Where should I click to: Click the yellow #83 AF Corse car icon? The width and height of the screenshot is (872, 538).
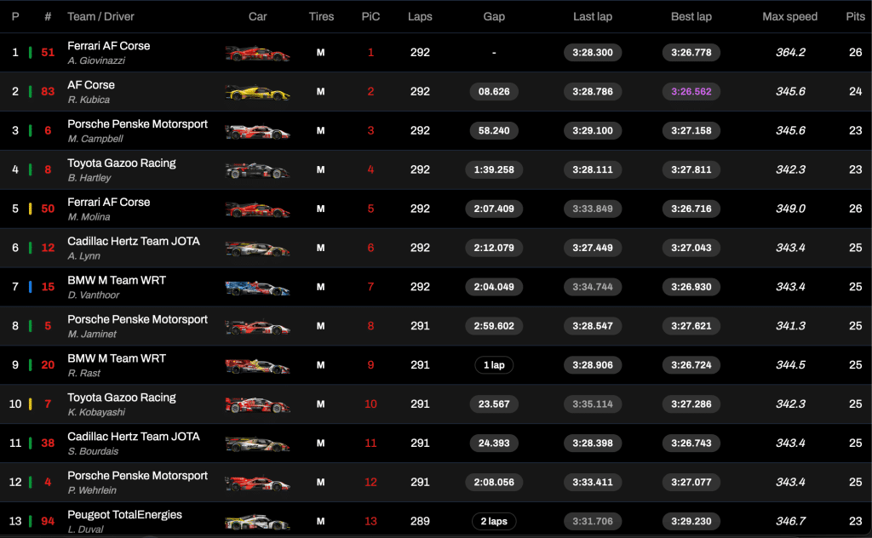pos(257,92)
